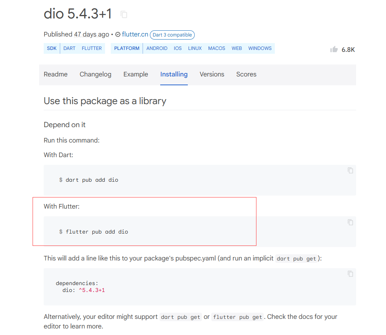Click the 'With Dart:' label
Viewport: 386px width, 335px height.
(58, 155)
